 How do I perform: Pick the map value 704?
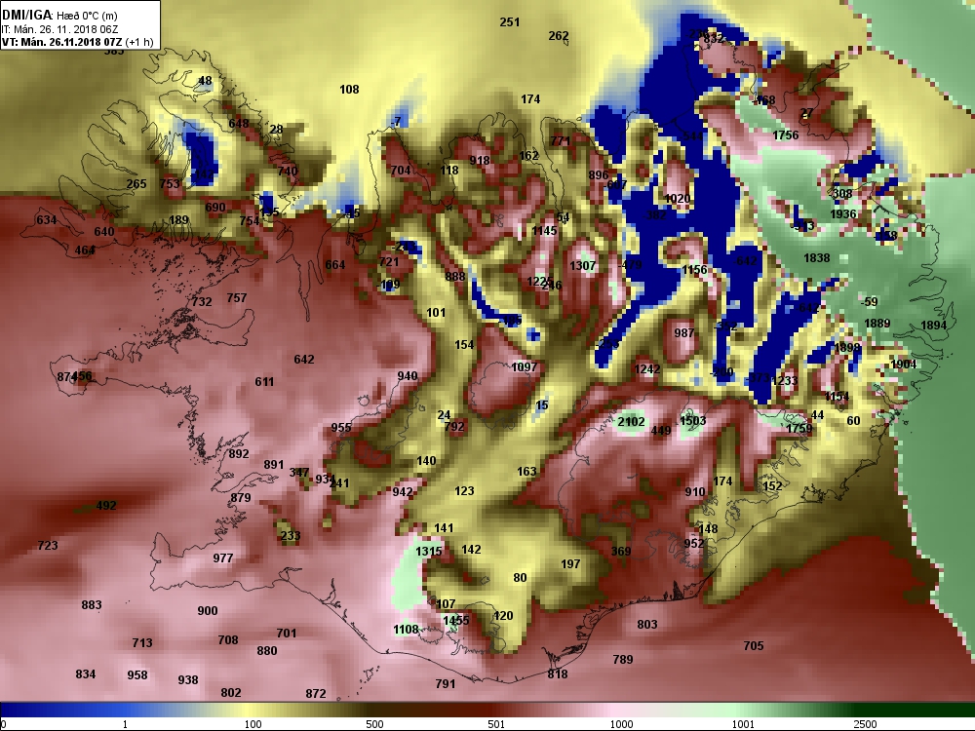point(401,171)
